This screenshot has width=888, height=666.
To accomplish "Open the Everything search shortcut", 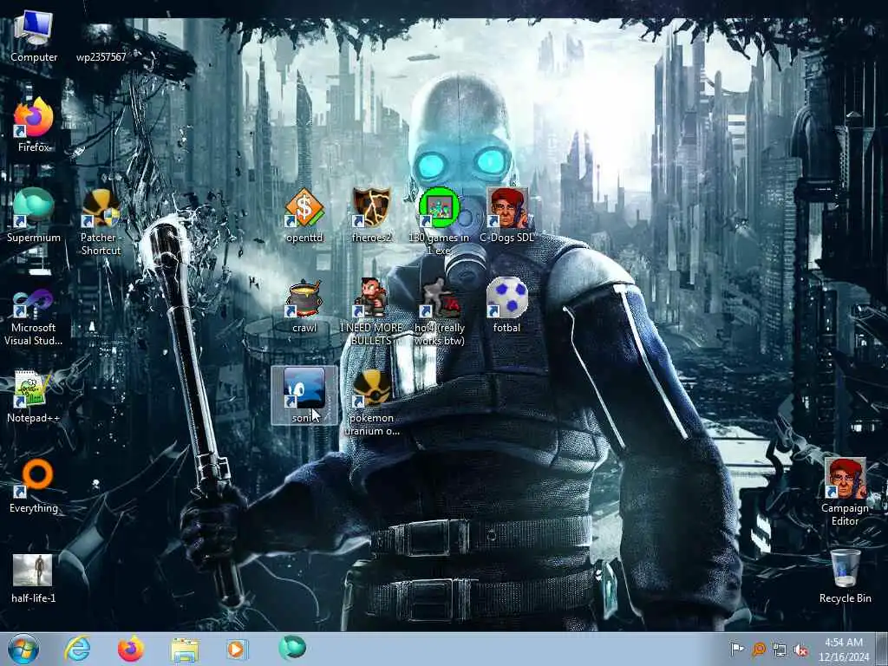I will click(34, 486).
